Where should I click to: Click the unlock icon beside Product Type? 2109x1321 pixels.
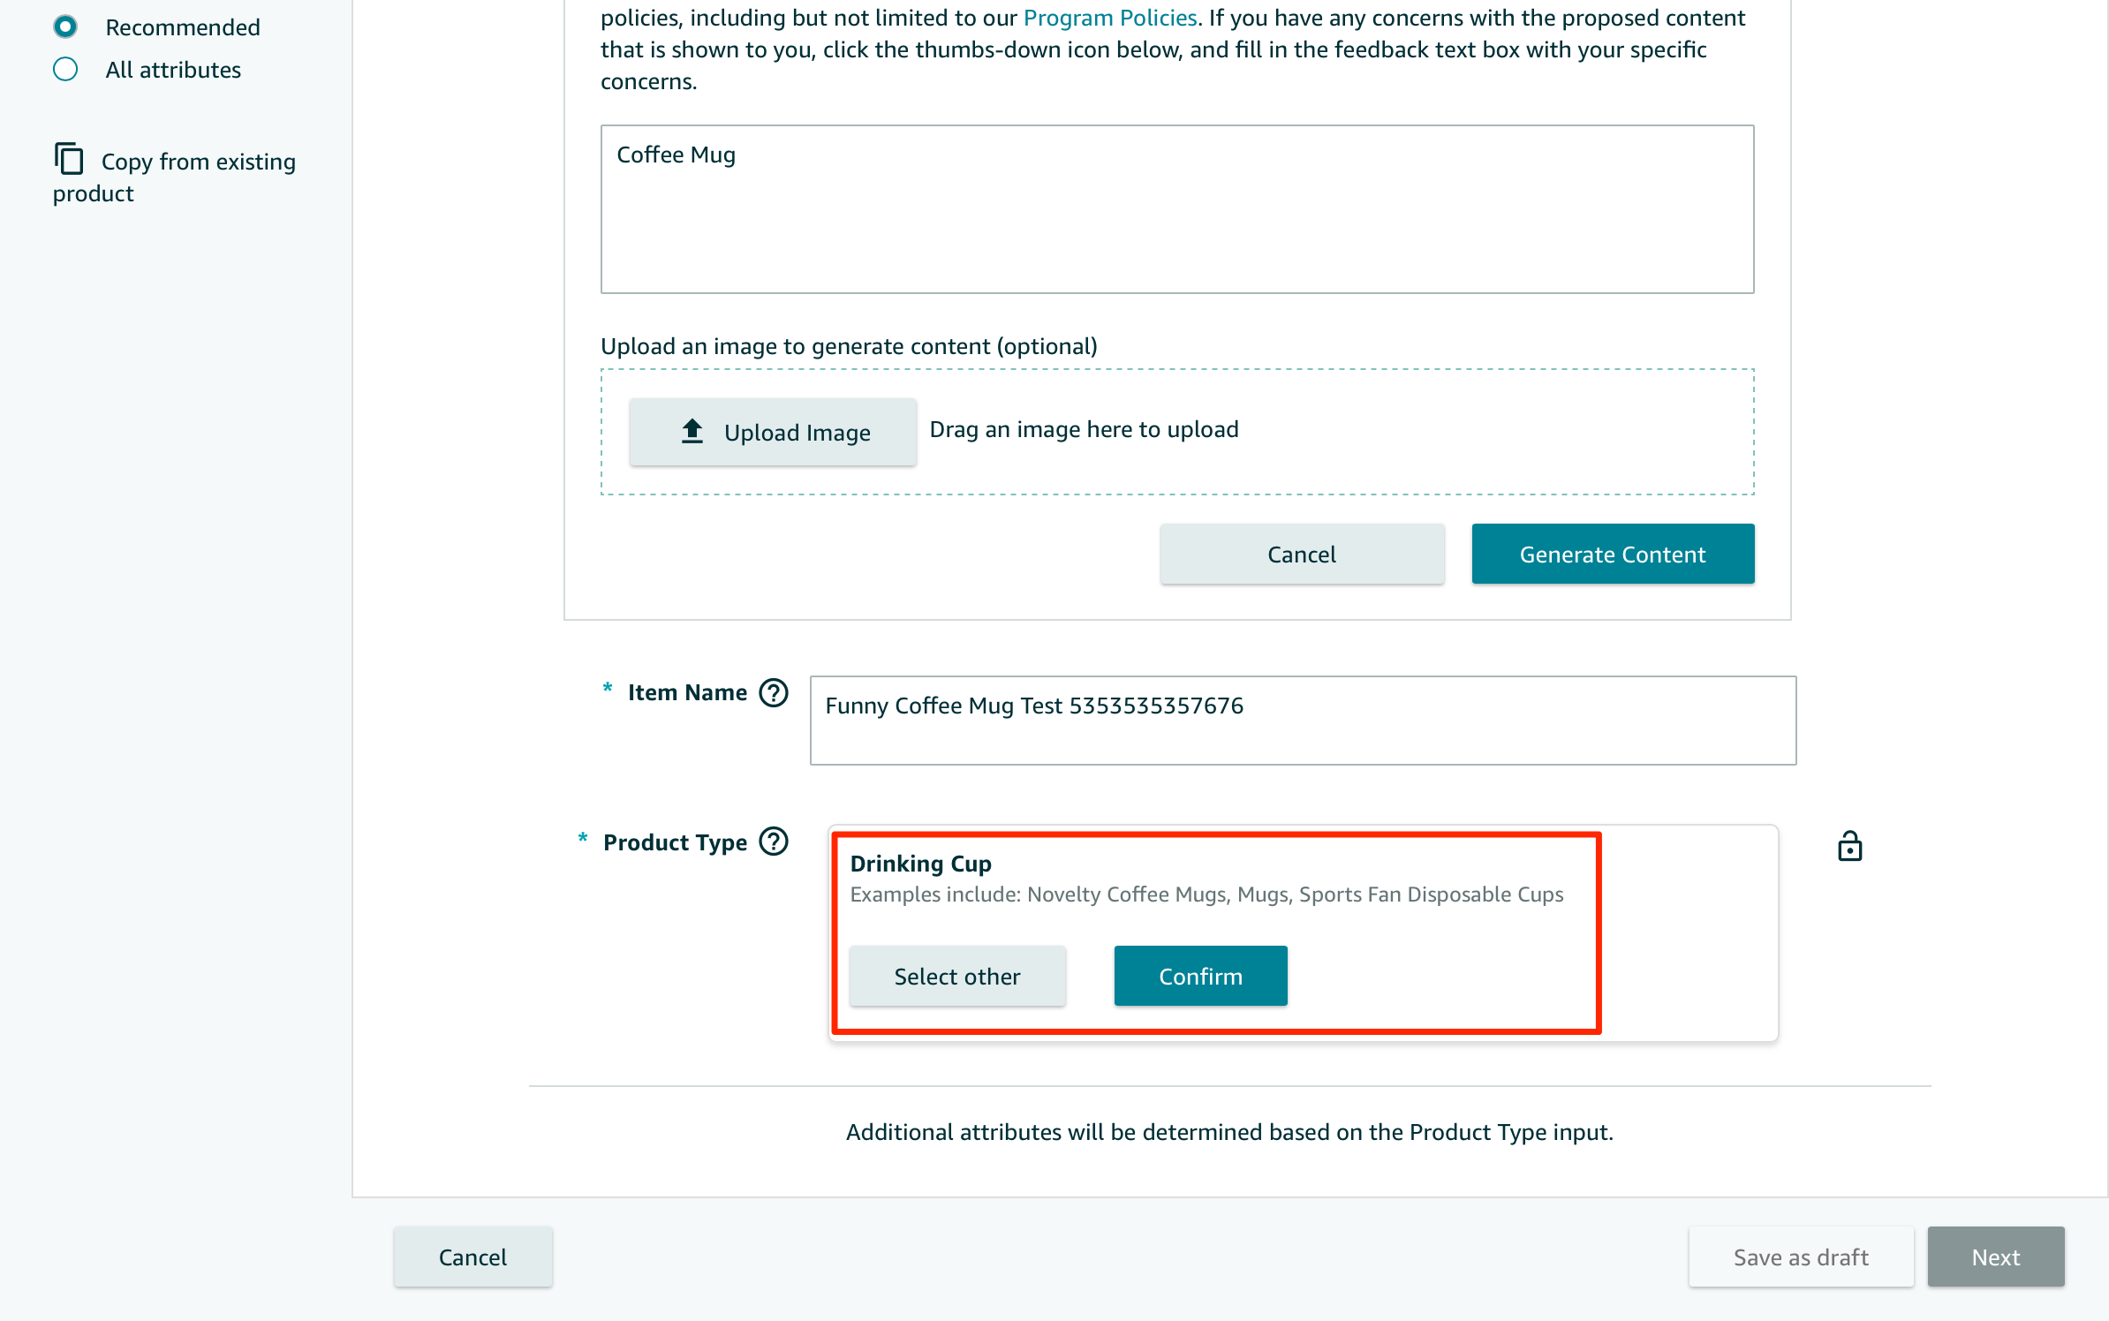click(1852, 845)
